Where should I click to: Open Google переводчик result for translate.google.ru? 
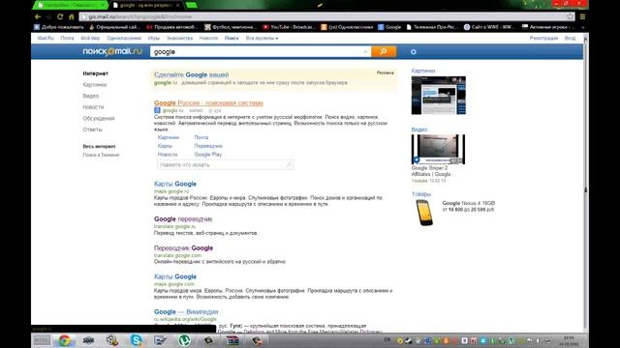pyautogui.click(x=183, y=219)
